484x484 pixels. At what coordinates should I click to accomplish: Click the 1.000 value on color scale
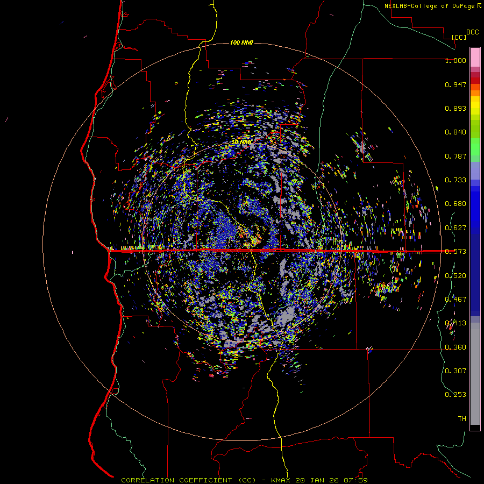455,60
